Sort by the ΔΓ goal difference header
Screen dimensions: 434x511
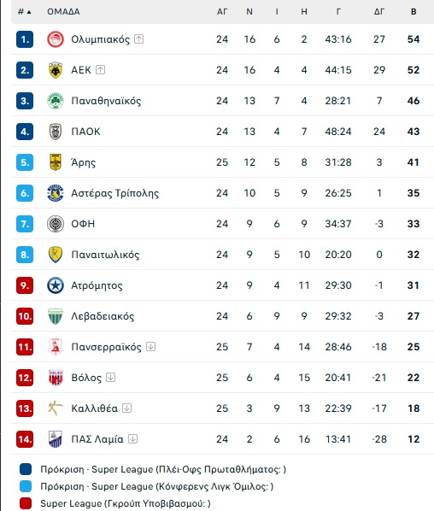[379, 12]
